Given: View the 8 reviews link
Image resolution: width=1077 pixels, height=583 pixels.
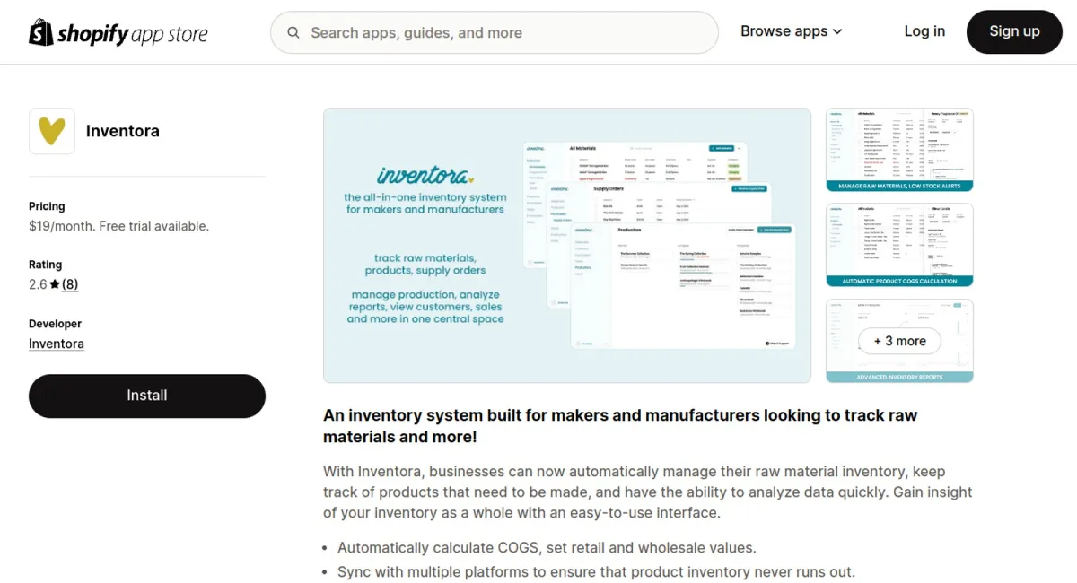Looking at the screenshot, I should point(70,284).
